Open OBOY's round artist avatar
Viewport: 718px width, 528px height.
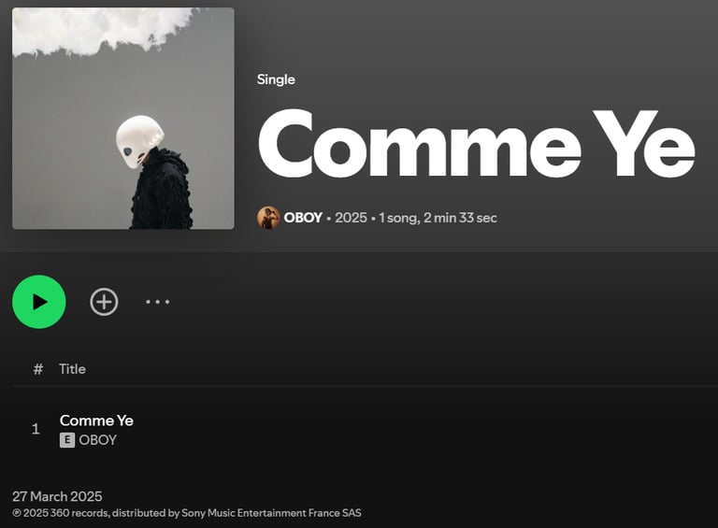pos(268,218)
